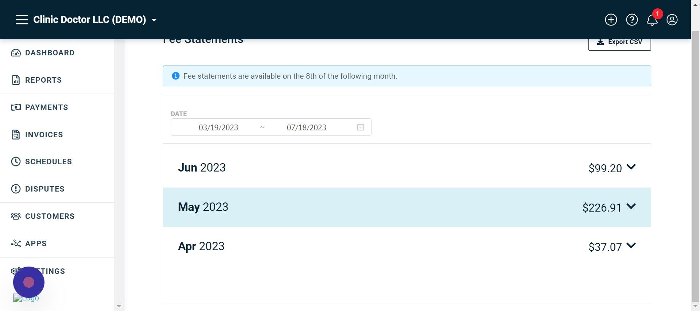Click the page vertical scrollbar
700x311 pixels.
(x=696, y=166)
